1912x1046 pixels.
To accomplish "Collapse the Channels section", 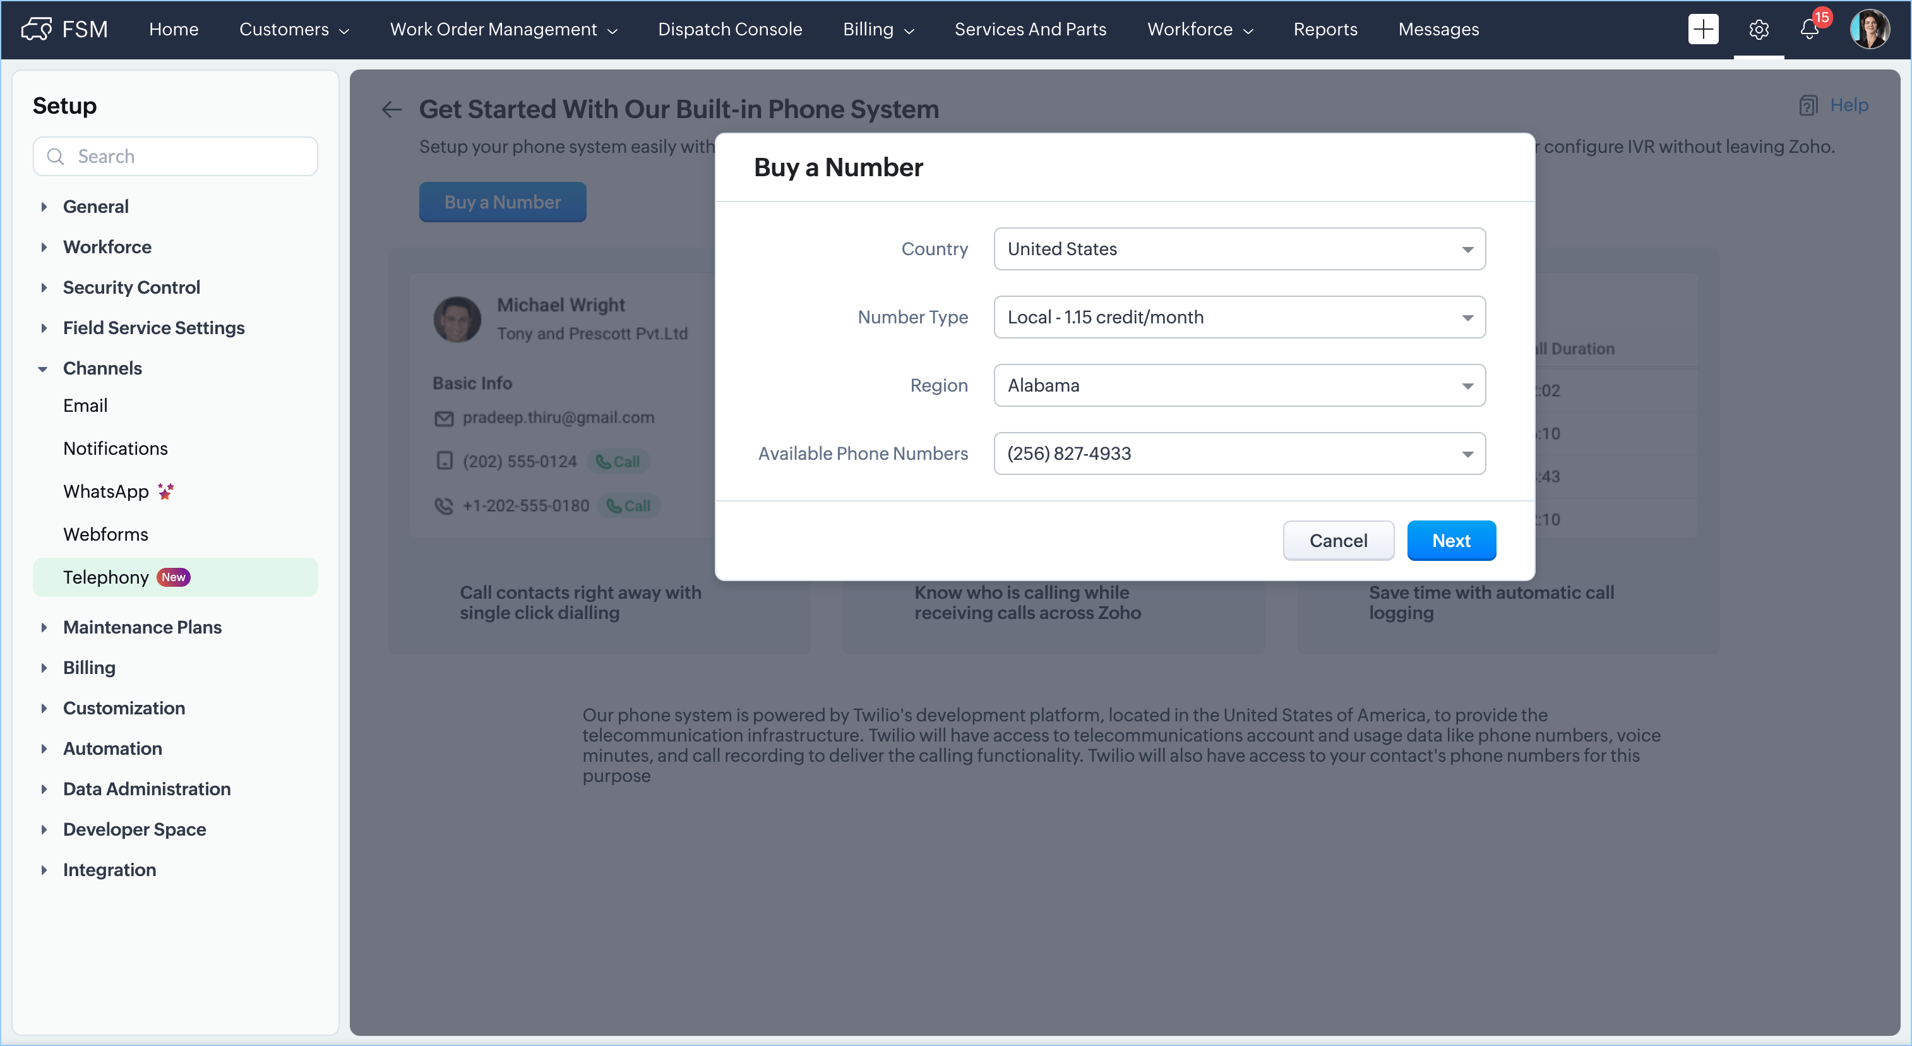I will [43, 368].
